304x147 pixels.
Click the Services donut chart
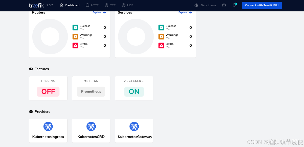(x=136, y=36)
